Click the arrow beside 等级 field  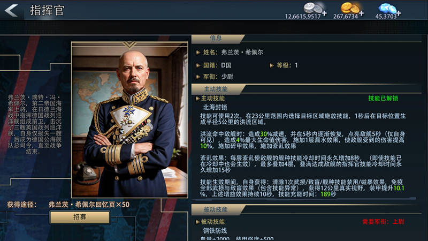pyautogui.click(x=272, y=65)
